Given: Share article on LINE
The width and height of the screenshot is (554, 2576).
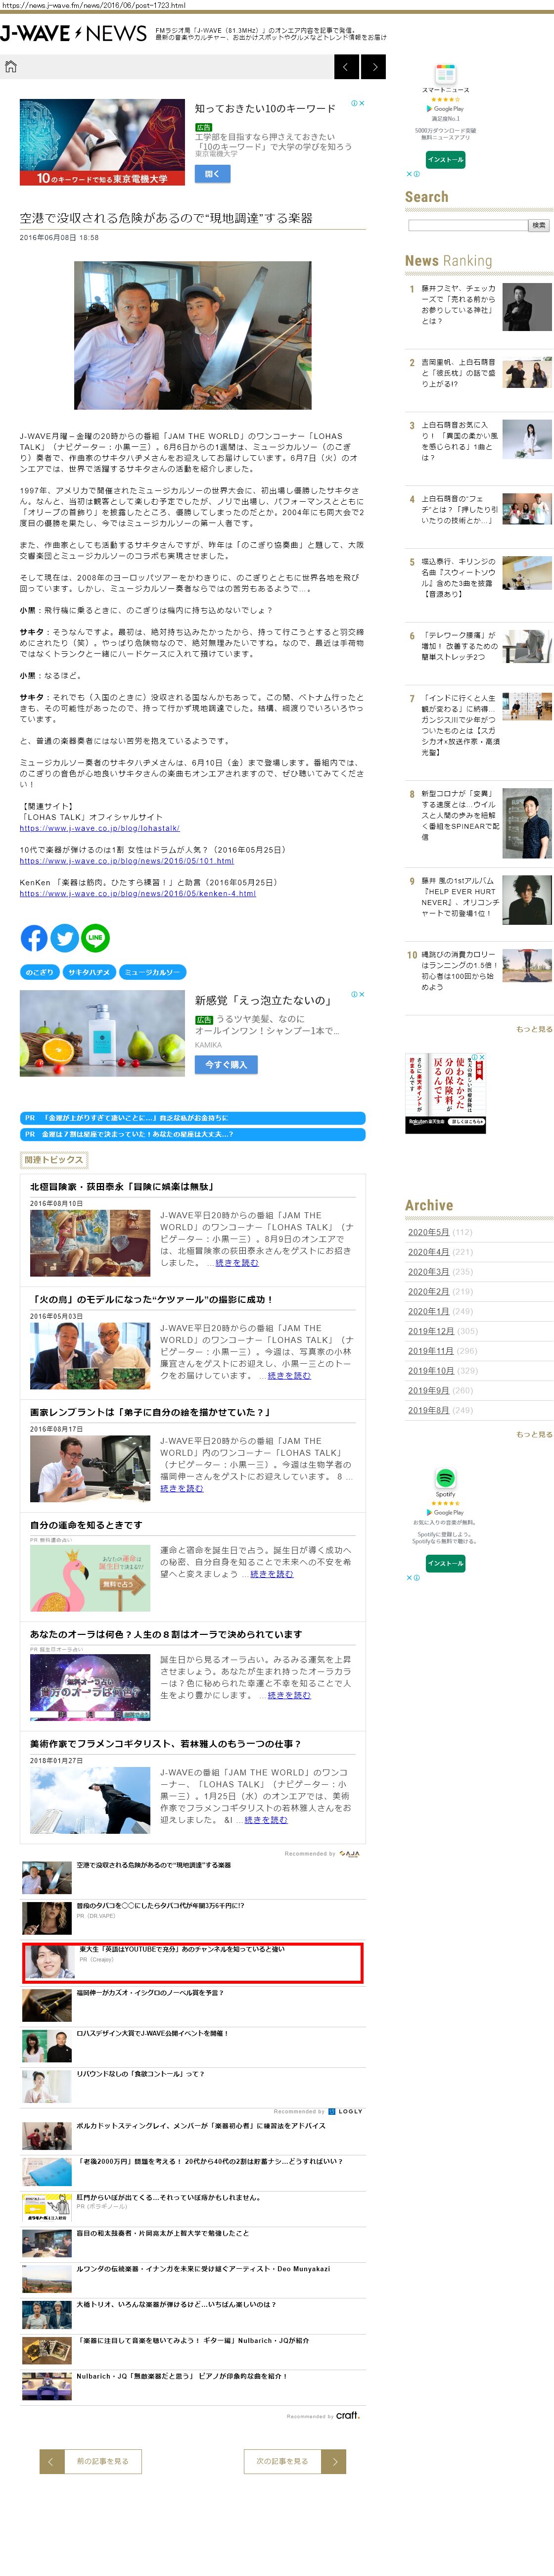Looking at the screenshot, I should [96, 937].
